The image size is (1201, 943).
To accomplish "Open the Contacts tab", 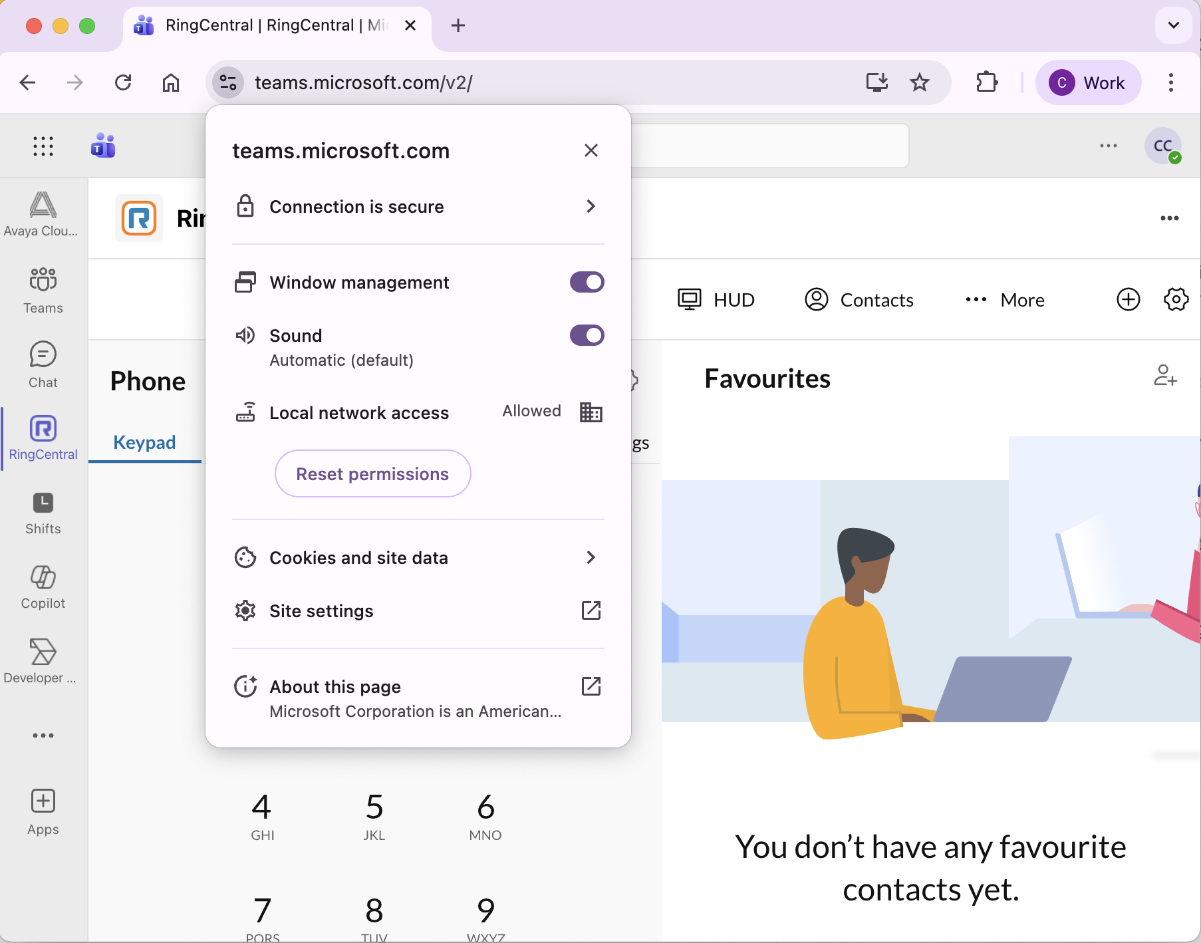I will click(859, 300).
